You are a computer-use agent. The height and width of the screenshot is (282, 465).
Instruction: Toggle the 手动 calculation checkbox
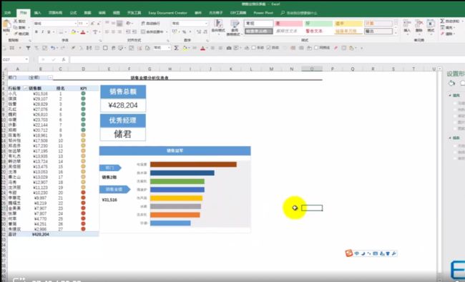[x=253, y=47]
